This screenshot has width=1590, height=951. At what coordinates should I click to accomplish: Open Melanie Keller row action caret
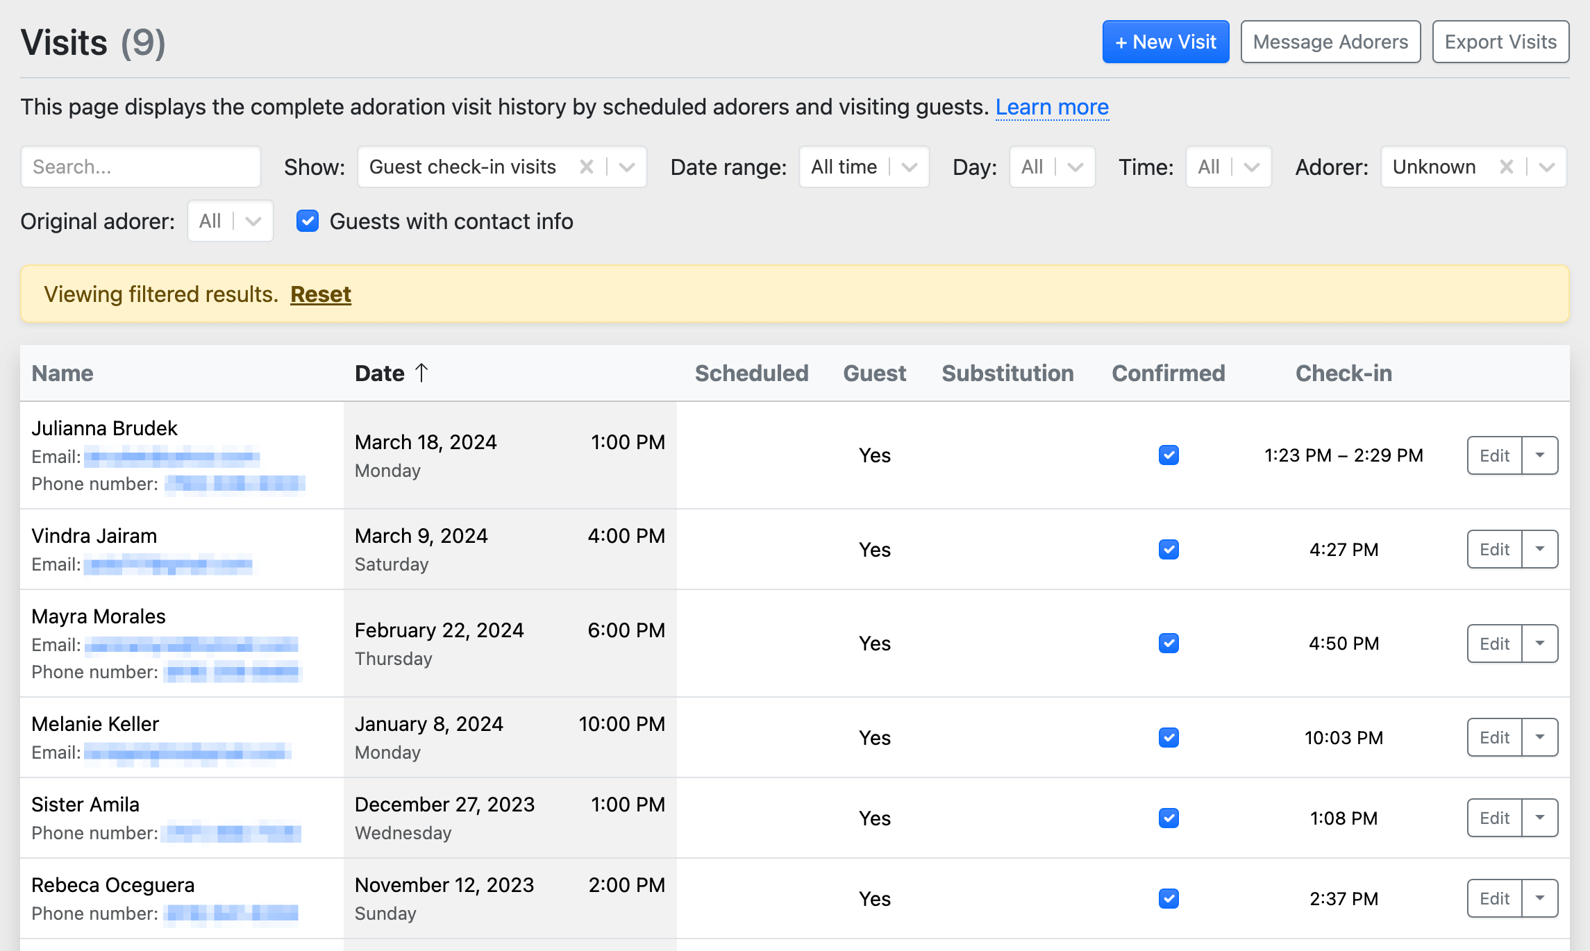1539,737
